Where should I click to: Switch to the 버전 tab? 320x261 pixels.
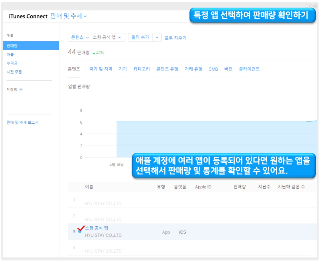click(x=228, y=69)
